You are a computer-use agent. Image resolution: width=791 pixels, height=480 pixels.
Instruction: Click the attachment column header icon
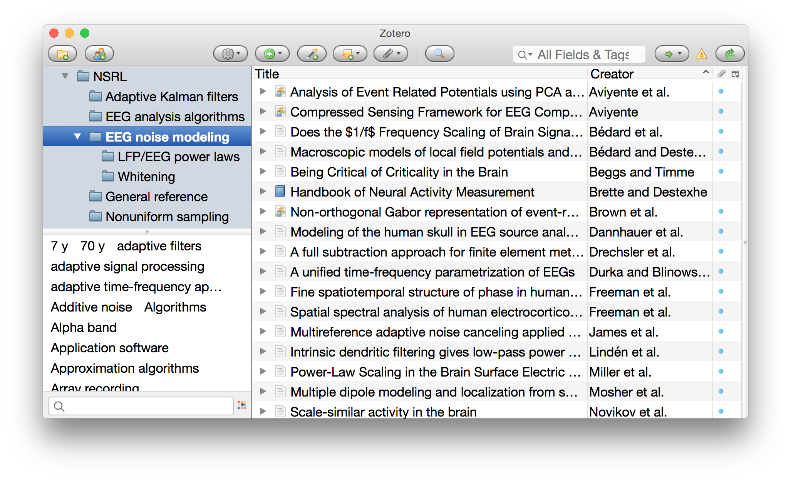pyautogui.click(x=721, y=73)
